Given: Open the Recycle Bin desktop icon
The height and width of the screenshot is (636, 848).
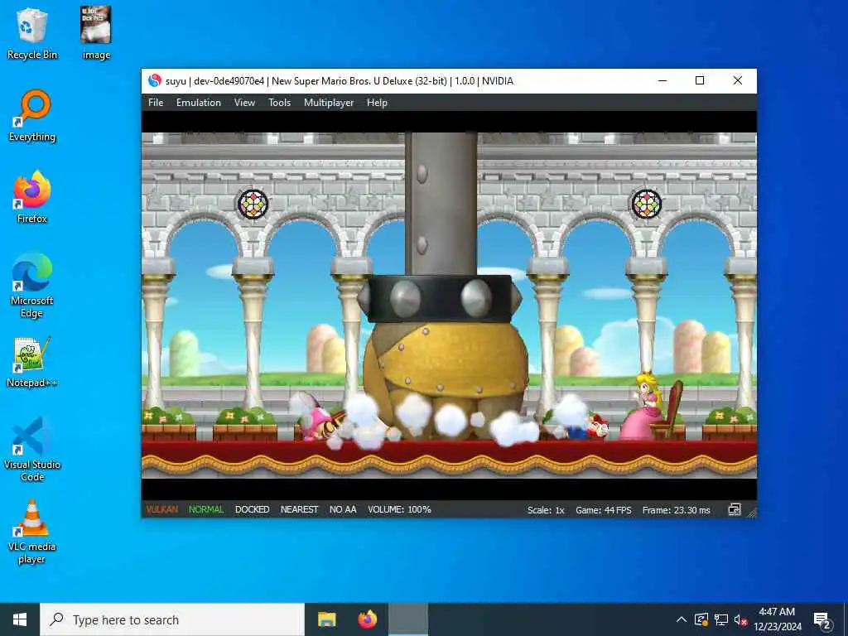Looking at the screenshot, I should (x=32, y=33).
